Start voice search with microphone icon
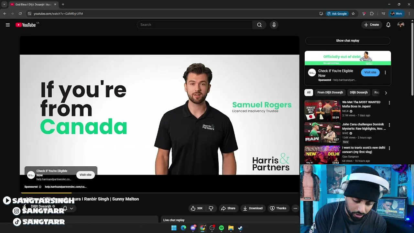414x233 pixels. (x=274, y=25)
